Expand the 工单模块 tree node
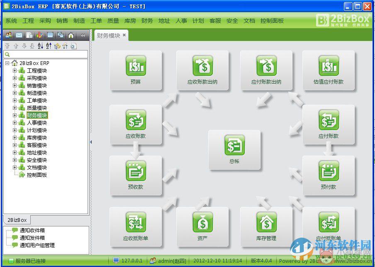 tap(15, 100)
